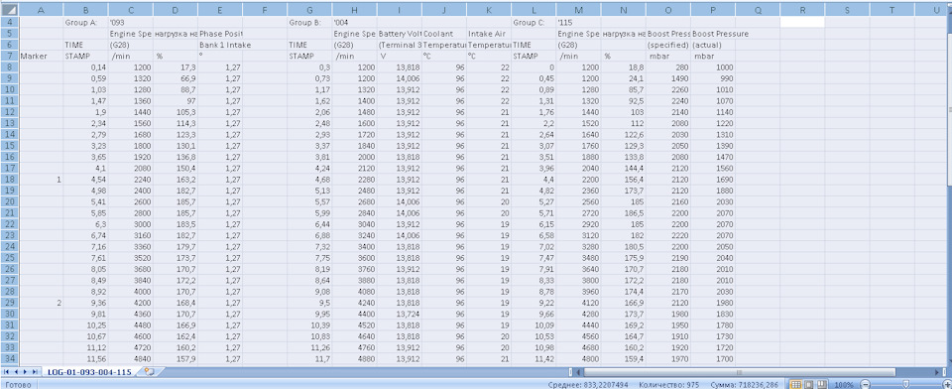Click the 'Group C:' cell

[534, 22]
